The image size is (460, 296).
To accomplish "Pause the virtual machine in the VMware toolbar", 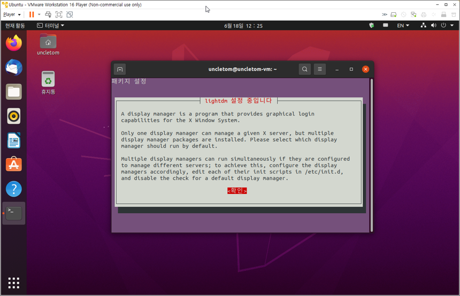I will click(x=32, y=14).
